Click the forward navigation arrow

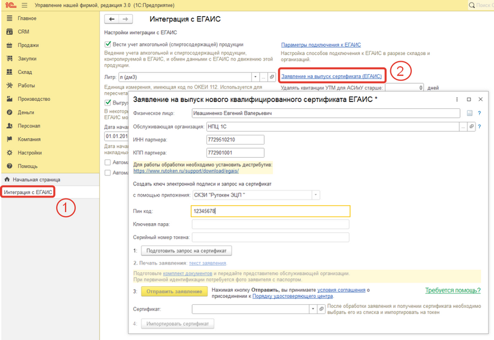(x=125, y=19)
